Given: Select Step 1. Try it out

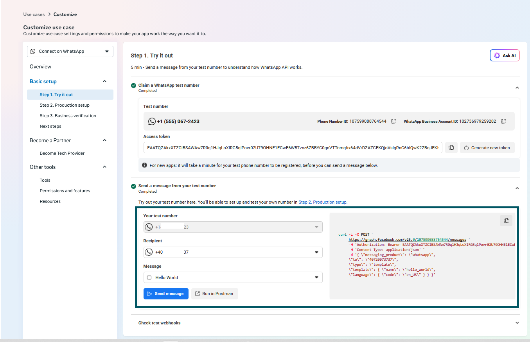Looking at the screenshot, I should [x=70, y=95].
